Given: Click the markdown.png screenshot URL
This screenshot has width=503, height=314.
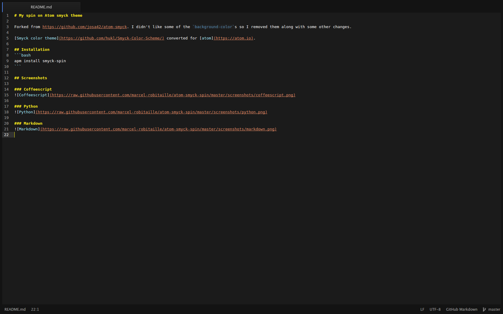Looking at the screenshot, I should click(x=158, y=129).
